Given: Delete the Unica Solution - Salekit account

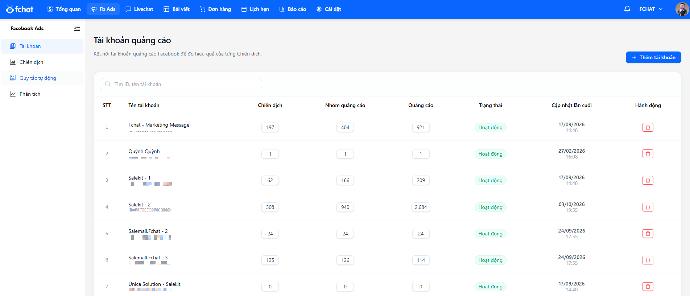Looking at the screenshot, I should pyautogui.click(x=648, y=287).
